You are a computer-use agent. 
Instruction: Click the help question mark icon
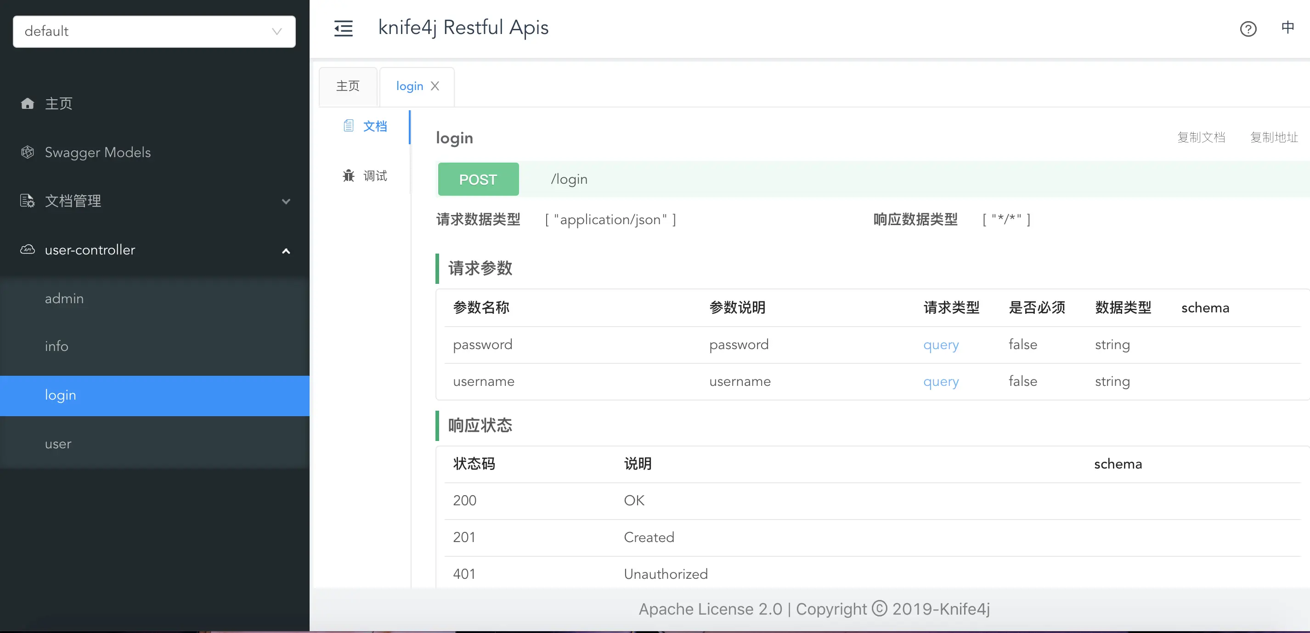click(x=1248, y=29)
